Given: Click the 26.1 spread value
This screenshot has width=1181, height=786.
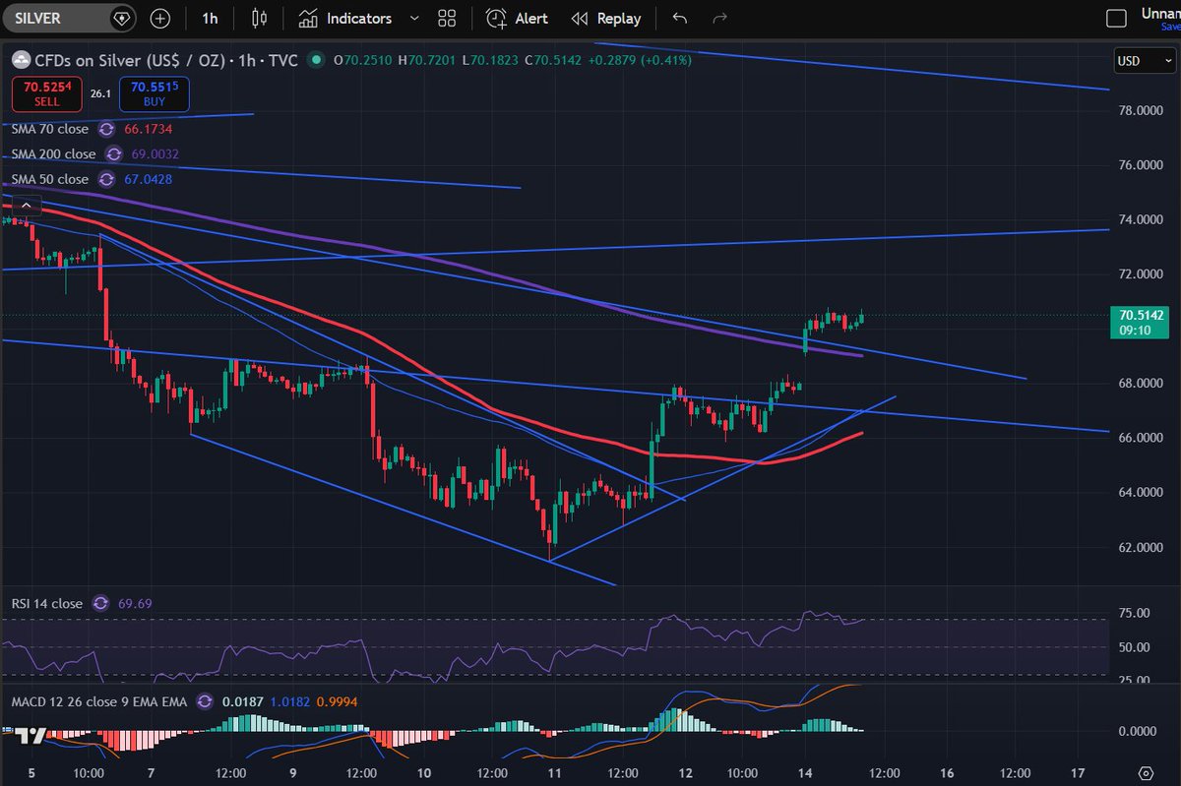Looking at the screenshot, I should pyautogui.click(x=99, y=94).
